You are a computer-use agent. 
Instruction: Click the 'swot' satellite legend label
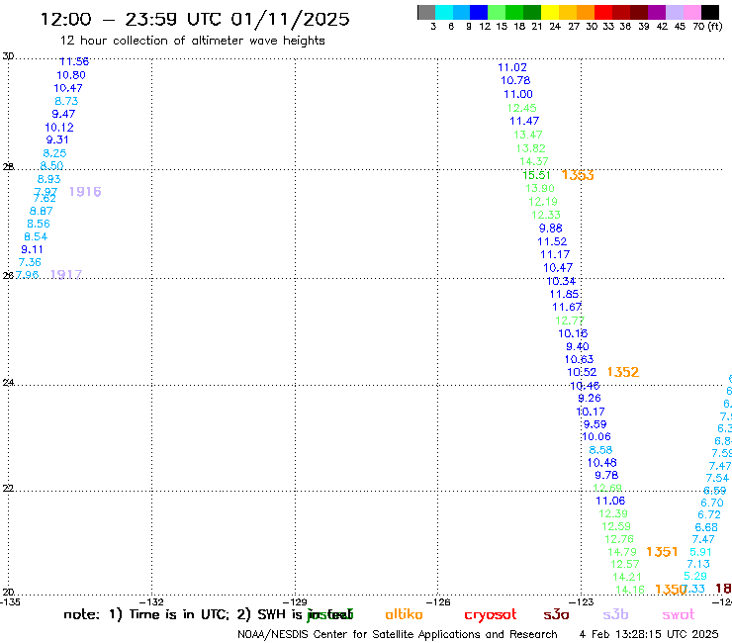(x=679, y=614)
